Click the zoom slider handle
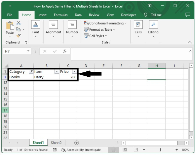 [x=160, y=150]
